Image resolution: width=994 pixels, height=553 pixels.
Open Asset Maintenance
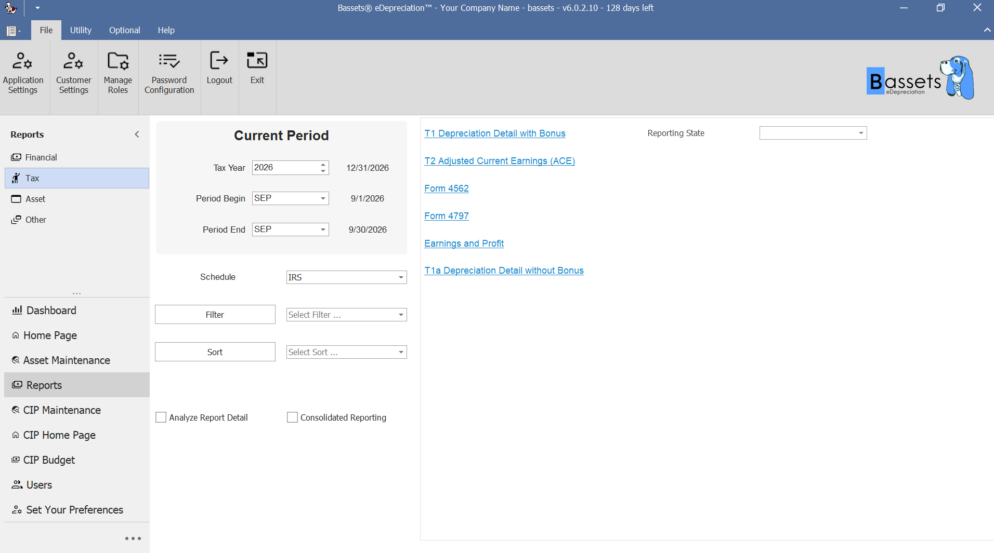pos(77,360)
